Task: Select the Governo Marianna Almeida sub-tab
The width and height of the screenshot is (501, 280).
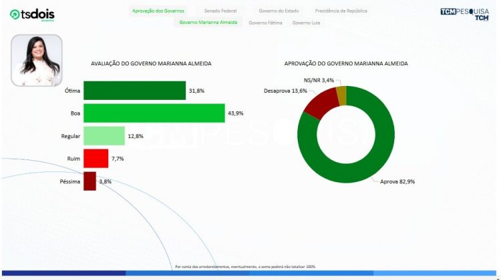Action: 208,23
